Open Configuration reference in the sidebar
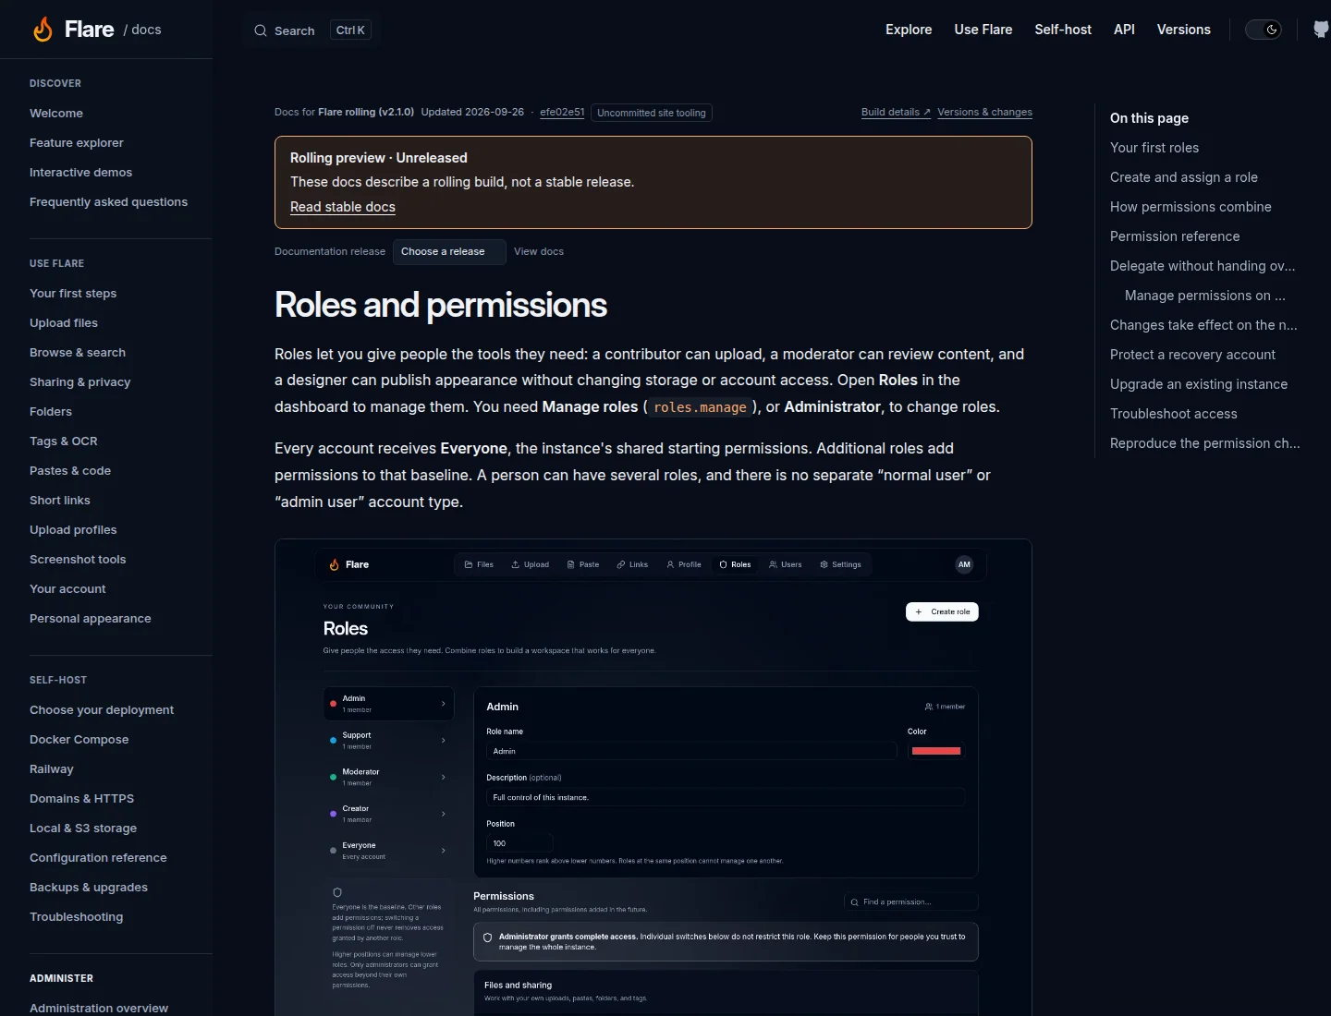 [98, 858]
